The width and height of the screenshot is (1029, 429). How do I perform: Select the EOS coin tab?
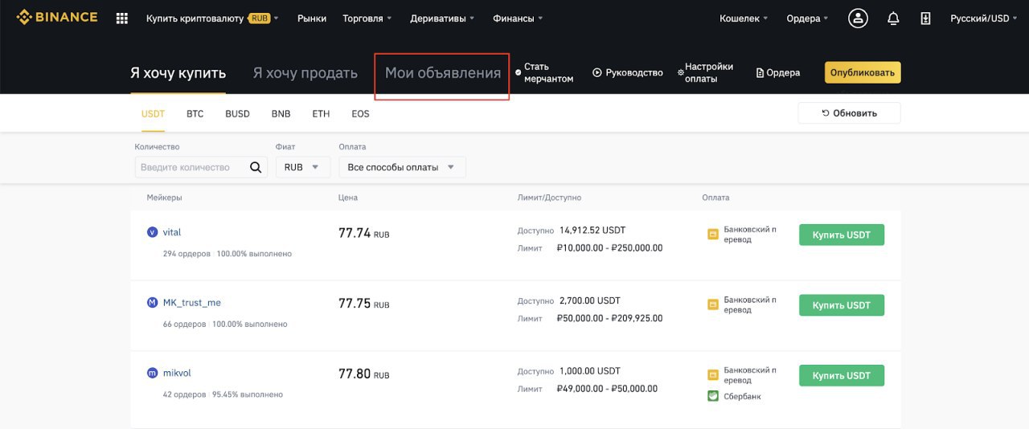(x=360, y=114)
